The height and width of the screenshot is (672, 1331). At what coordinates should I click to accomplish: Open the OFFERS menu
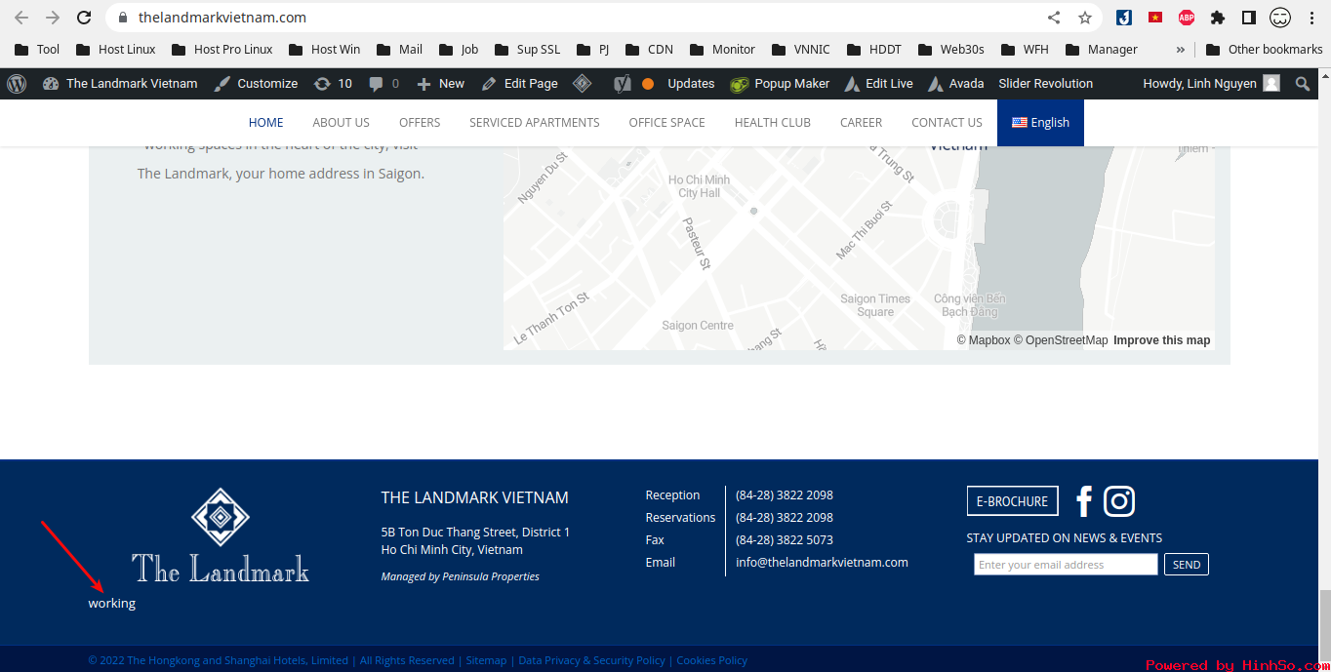pos(420,123)
